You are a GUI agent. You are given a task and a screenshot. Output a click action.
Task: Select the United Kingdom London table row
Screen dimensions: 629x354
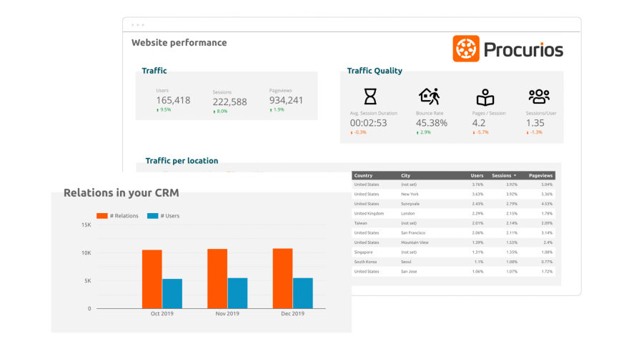[453, 213]
